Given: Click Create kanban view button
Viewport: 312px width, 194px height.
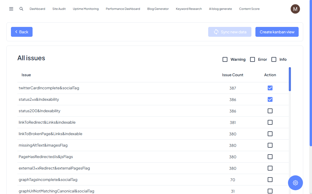Looking at the screenshot, I should tap(277, 32).
